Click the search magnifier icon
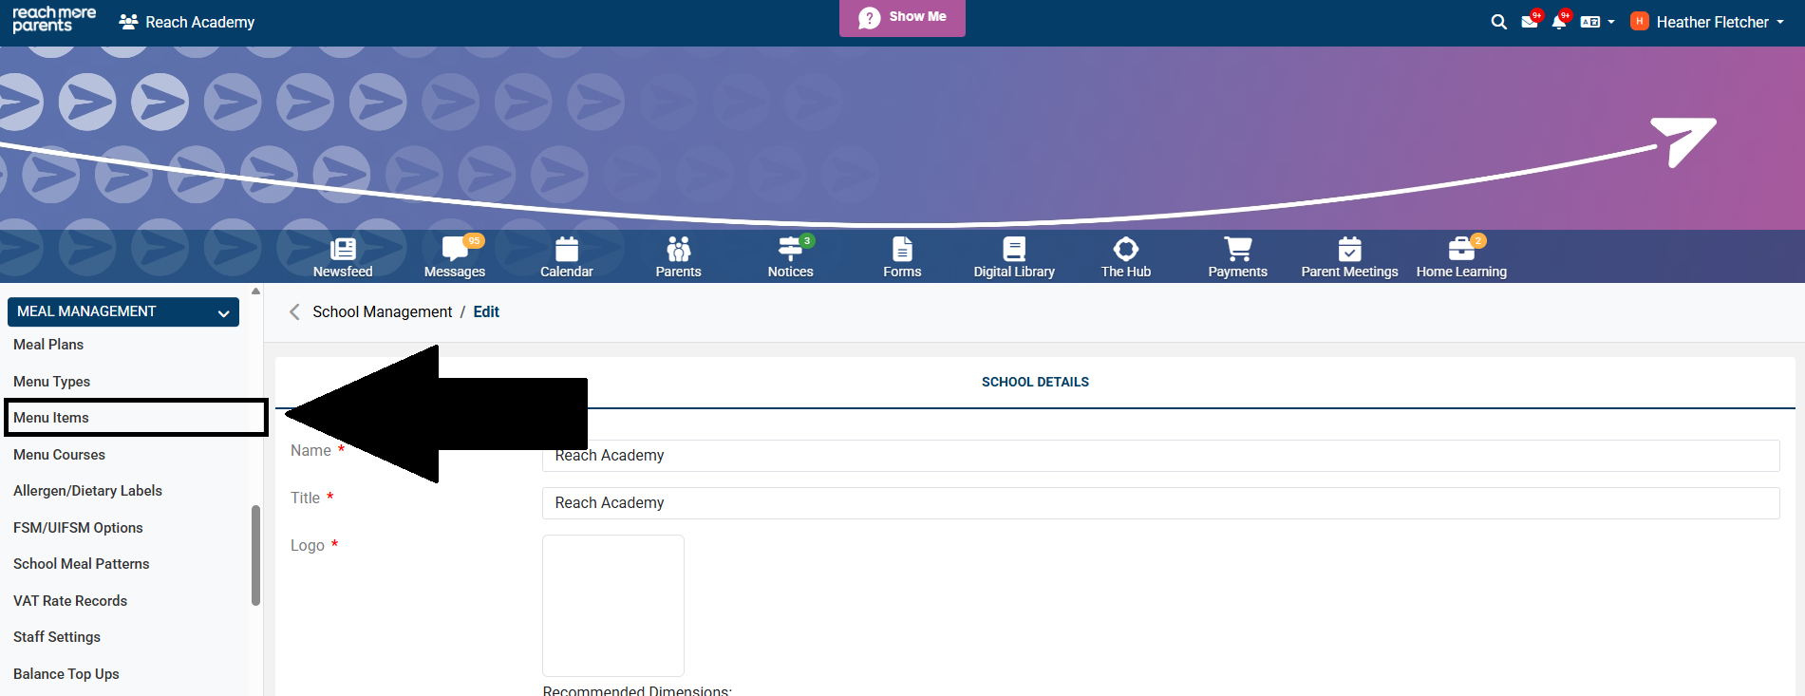This screenshot has height=696, width=1805. point(1498,22)
